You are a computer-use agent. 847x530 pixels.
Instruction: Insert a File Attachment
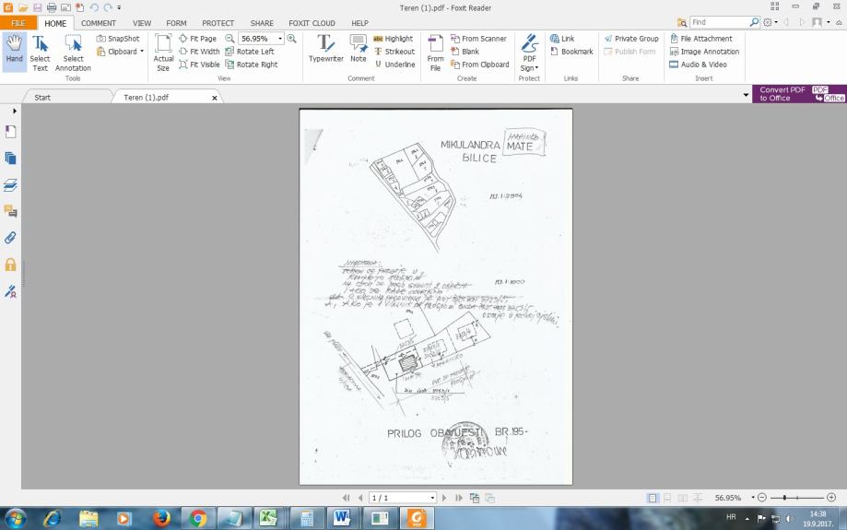pyautogui.click(x=701, y=39)
